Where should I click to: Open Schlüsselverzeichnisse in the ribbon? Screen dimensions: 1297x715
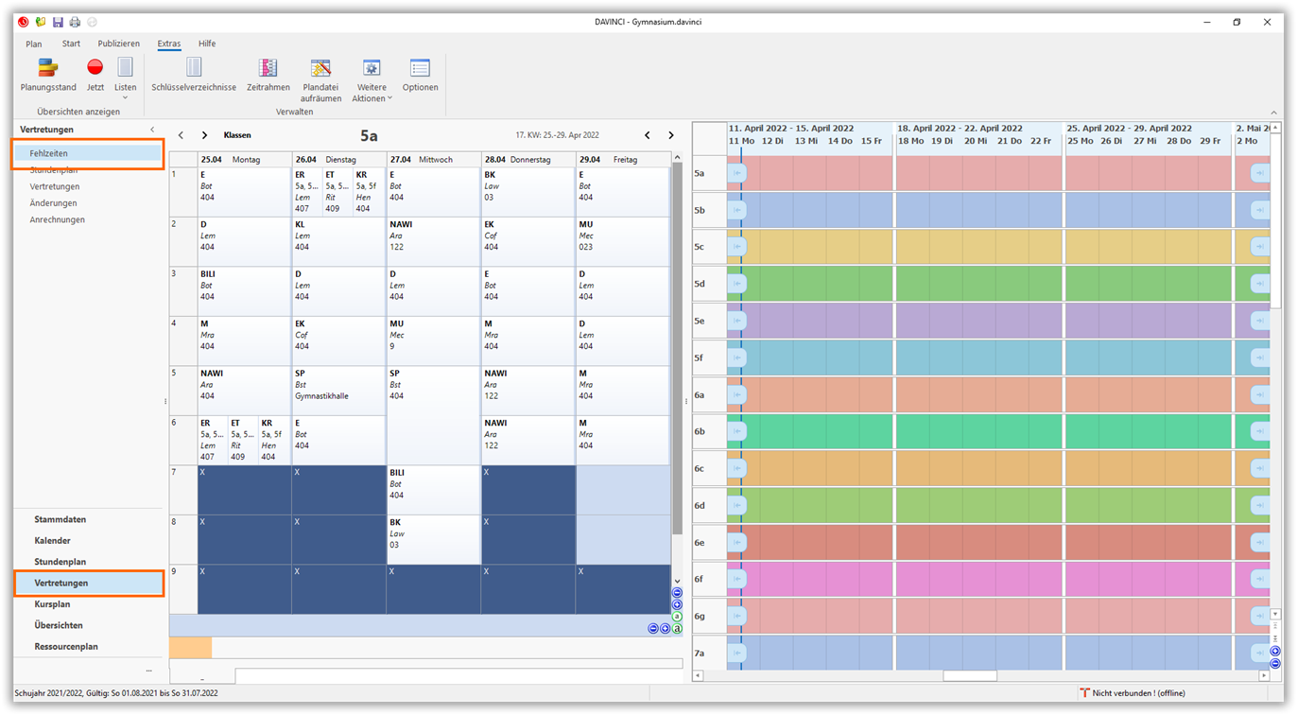[194, 74]
